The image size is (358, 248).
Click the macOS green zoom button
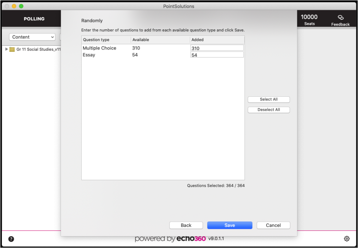point(21,6)
